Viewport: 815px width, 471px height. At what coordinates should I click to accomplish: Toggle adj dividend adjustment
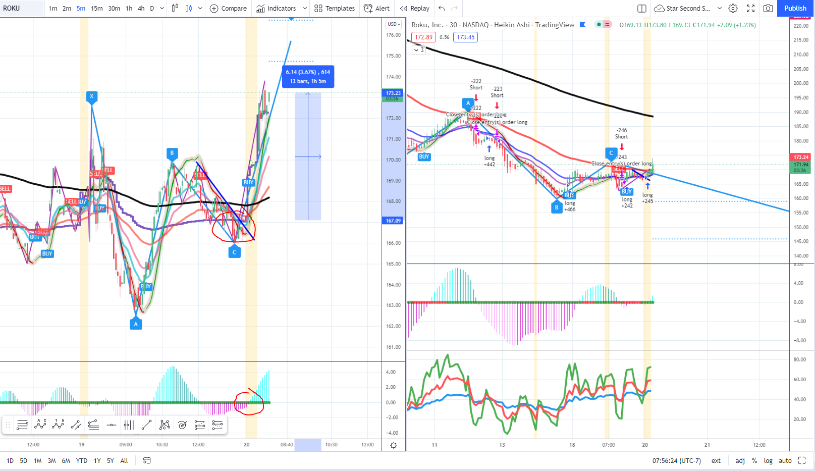click(x=740, y=460)
